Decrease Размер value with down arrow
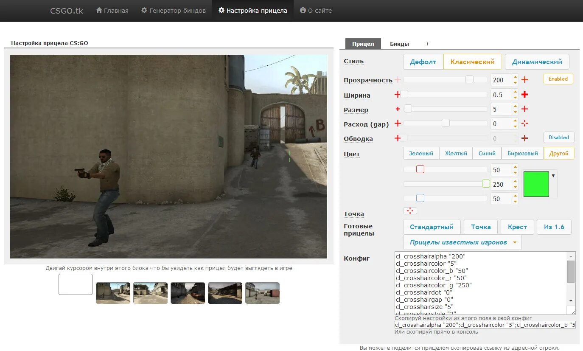This screenshot has height=351, width=583. pyautogui.click(x=515, y=112)
